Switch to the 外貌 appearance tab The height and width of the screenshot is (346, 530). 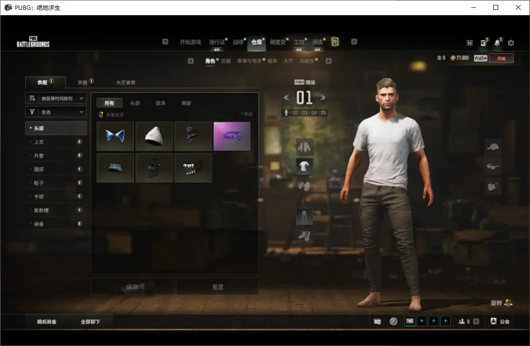(85, 82)
